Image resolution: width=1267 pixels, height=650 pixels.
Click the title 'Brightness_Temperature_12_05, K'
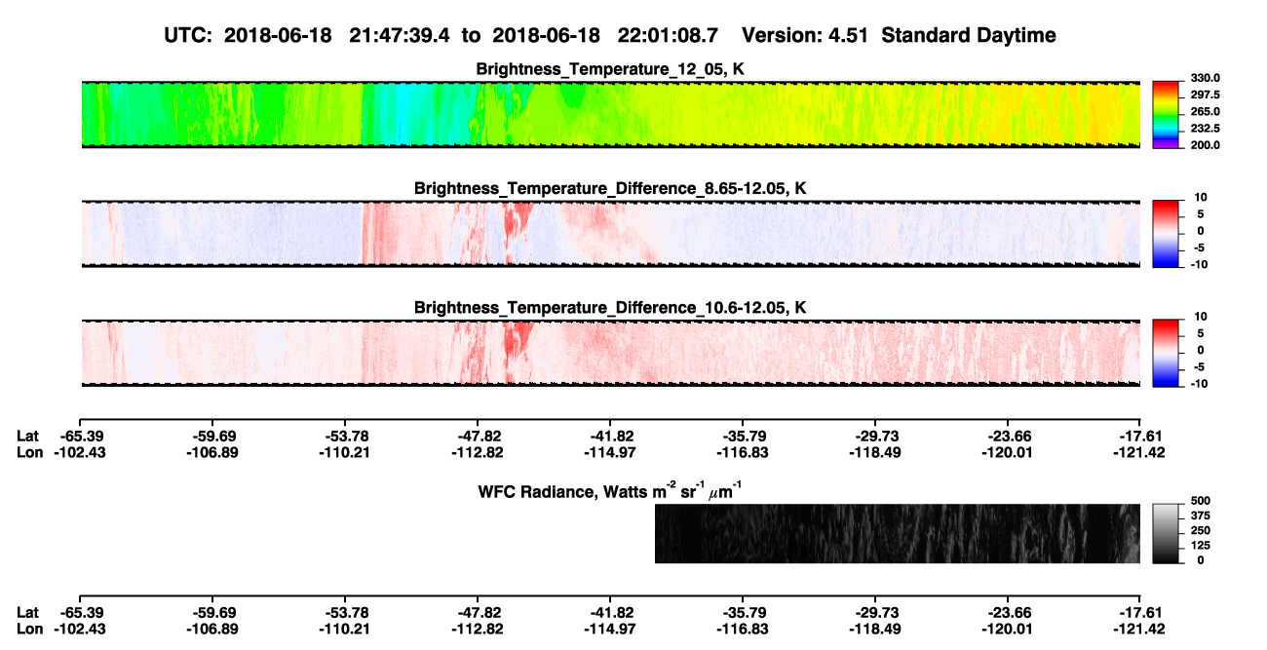tap(610, 69)
